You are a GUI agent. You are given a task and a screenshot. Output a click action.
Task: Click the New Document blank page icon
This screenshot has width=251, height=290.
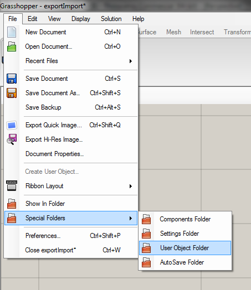12,32
